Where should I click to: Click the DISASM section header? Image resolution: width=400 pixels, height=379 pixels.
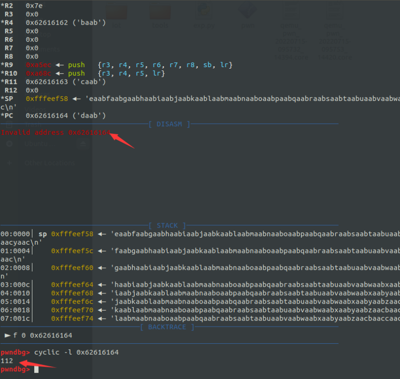point(170,124)
